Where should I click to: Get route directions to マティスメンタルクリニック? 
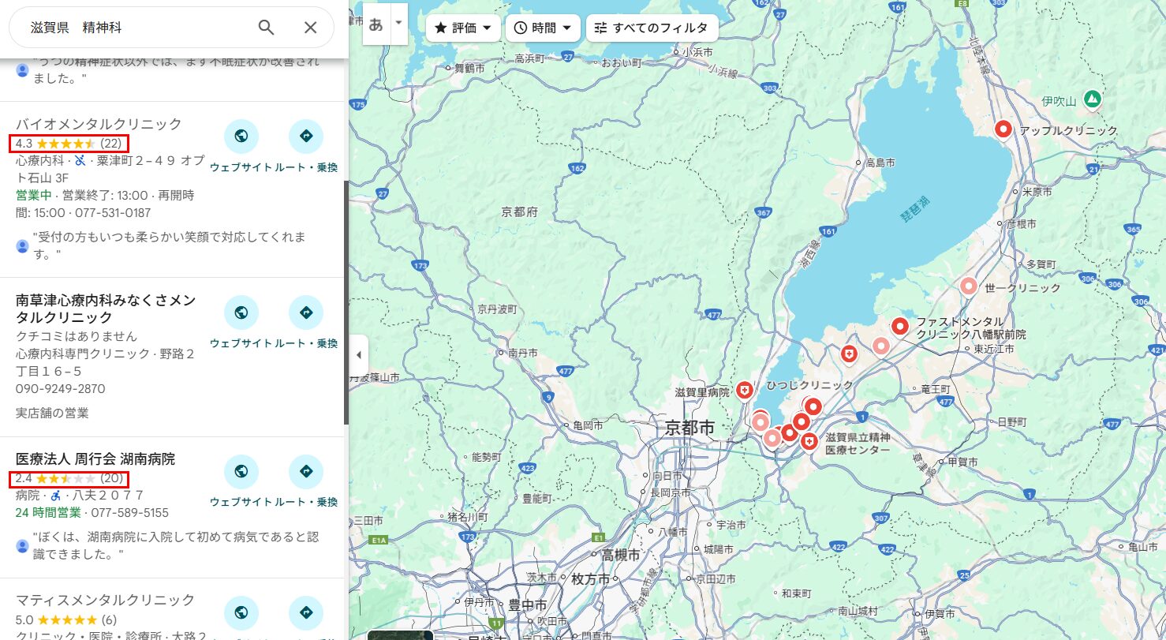click(x=306, y=613)
